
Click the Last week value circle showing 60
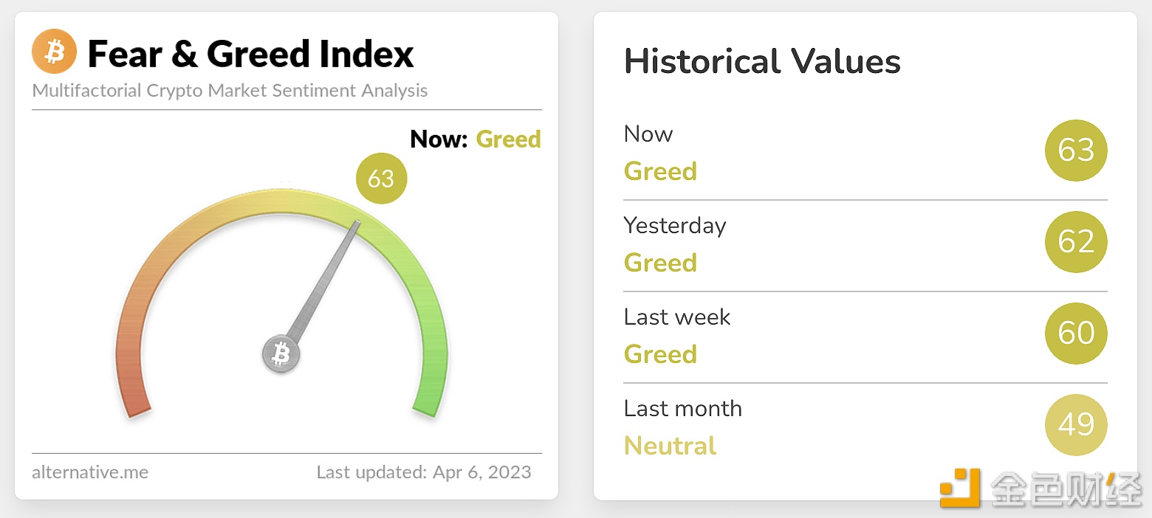click(x=1076, y=333)
